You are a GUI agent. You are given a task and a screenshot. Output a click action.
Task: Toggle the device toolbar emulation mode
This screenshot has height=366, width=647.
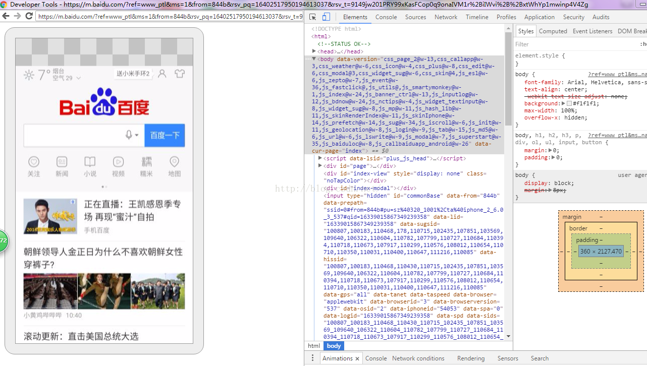(326, 17)
